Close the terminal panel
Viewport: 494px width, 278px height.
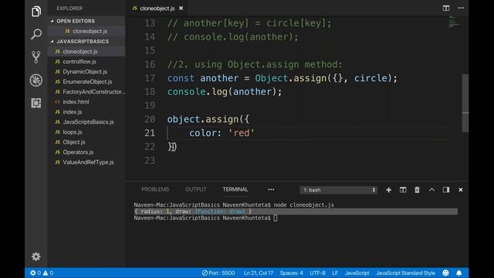coord(461,190)
